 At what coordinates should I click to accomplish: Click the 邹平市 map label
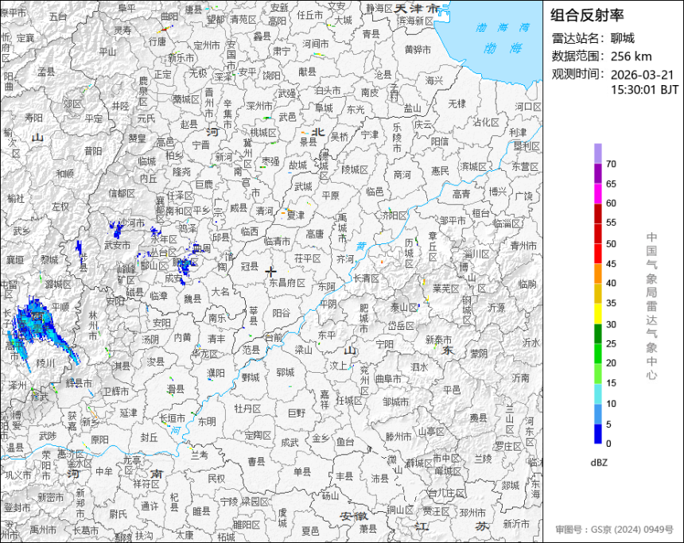[453, 221]
